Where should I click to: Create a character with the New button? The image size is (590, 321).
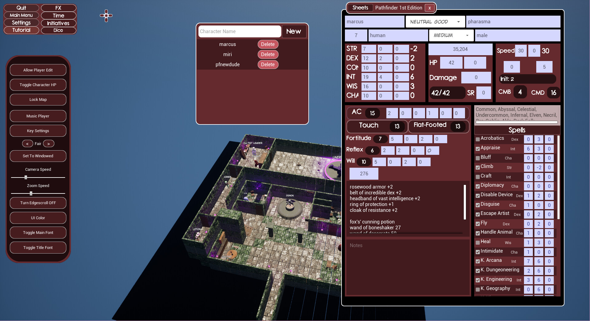pos(294,31)
